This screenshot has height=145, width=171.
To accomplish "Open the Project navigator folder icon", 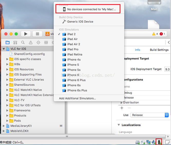I will [x=7, y=42].
